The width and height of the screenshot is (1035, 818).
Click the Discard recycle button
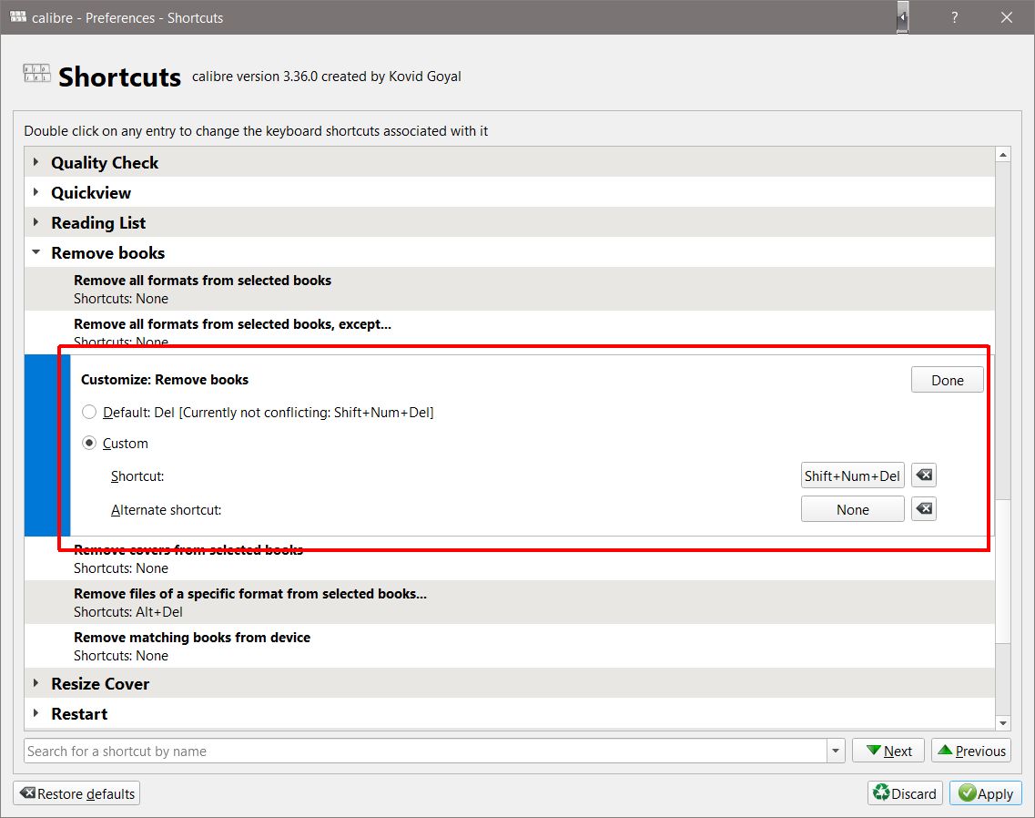[904, 793]
